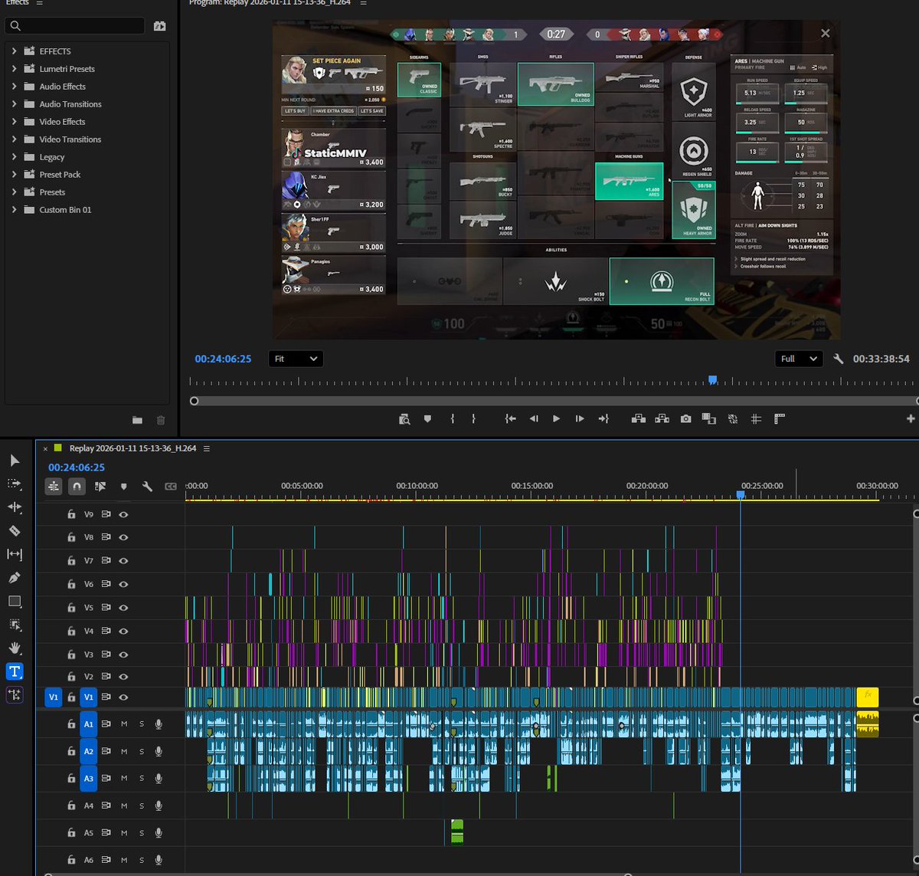Expand the Audio Effects folder
Image resolution: width=919 pixels, height=876 pixels.
[x=14, y=86]
